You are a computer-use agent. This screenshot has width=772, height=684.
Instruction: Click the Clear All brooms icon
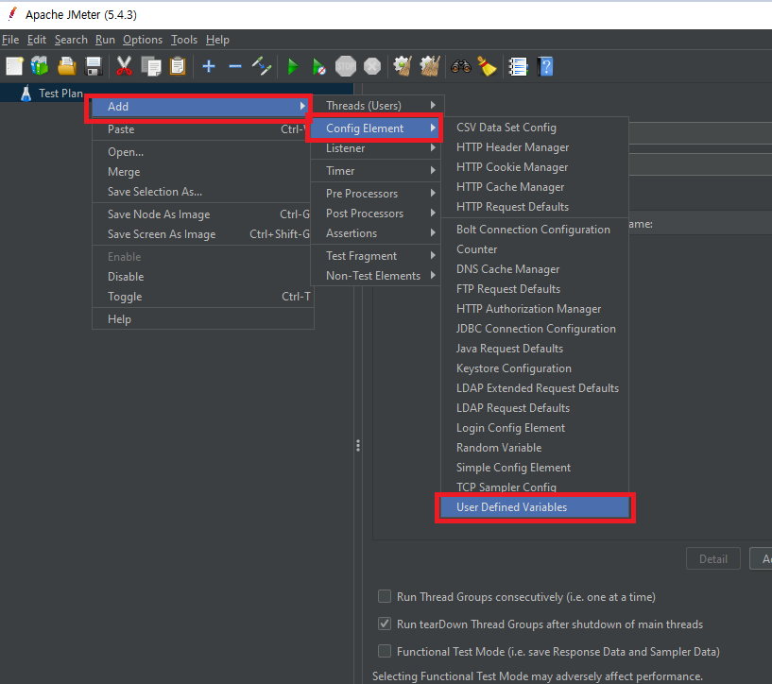click(x=430, y=66)
